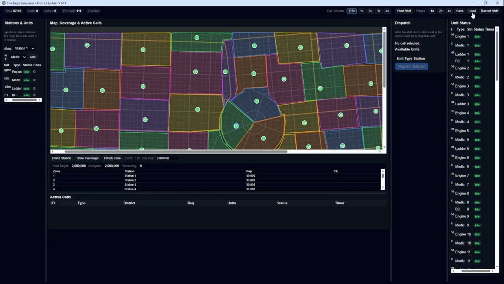Select Ladder 5 in the Unit Status list
Screen dimensions: 504x284
(x=472, y=149)
